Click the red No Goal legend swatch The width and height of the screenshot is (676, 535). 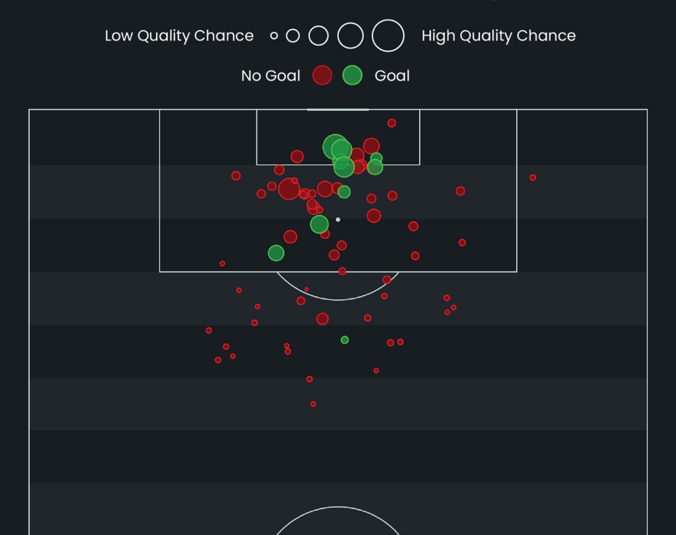322,76
